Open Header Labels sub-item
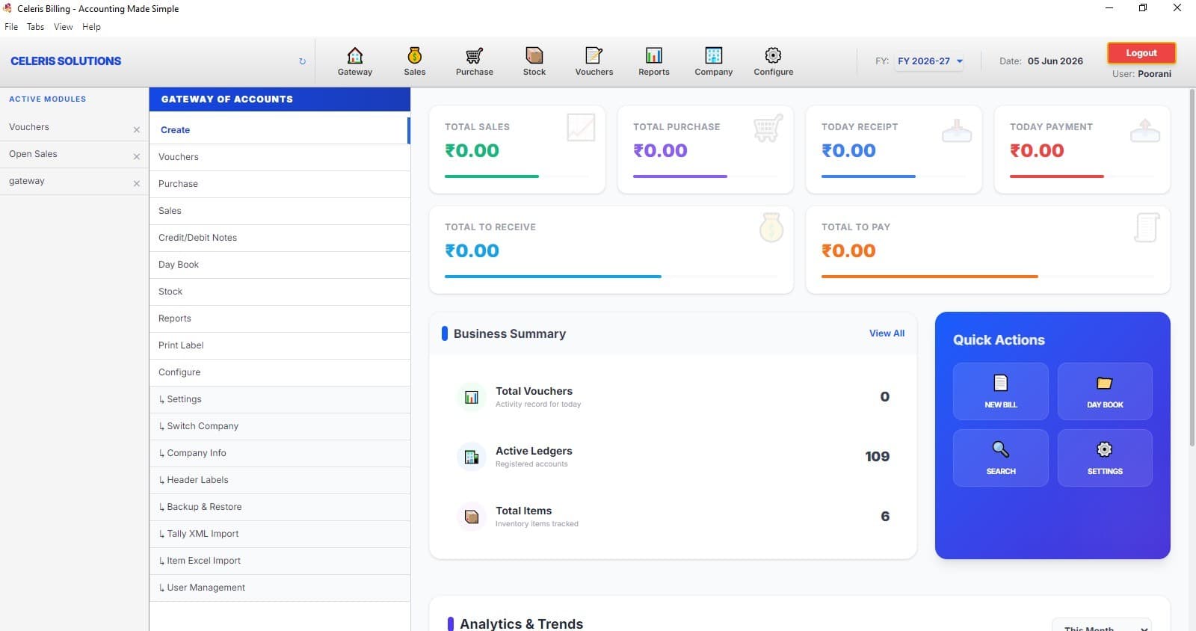Image resolution: width=1196 pixels, height=631 pixels. point(280,480)
